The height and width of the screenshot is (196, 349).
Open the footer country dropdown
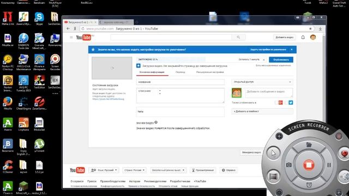tap(135, 170)
